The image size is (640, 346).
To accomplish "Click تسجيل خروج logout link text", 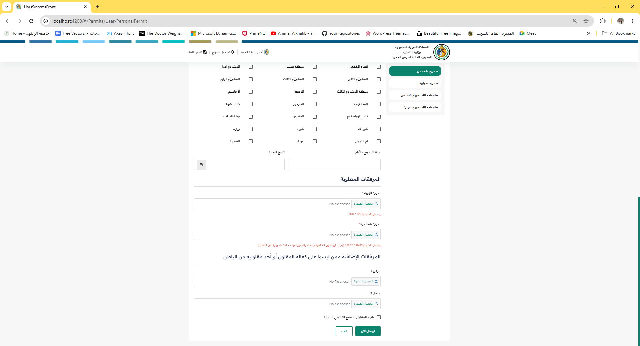I will click(221, 52).
